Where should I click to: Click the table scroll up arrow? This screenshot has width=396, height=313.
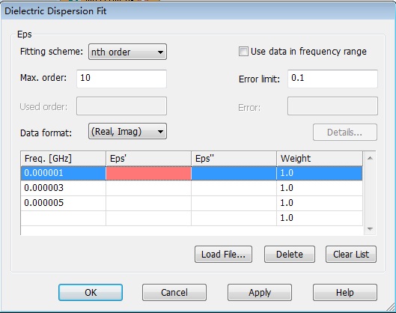(370, 158)
